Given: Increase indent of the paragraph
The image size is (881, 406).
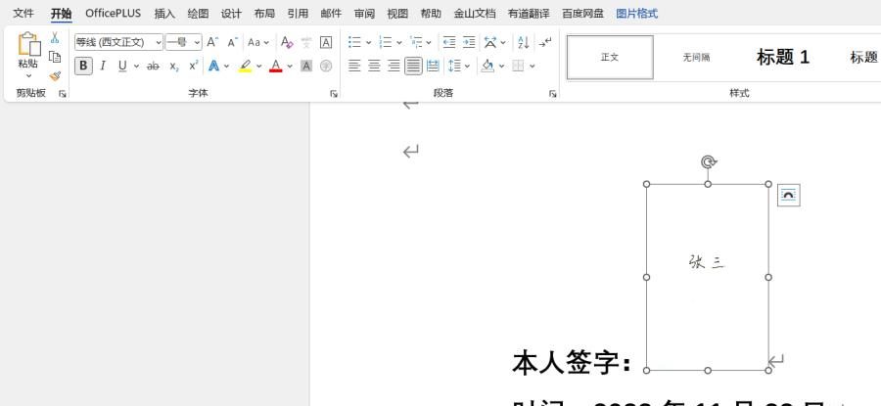Looking at the screenshot, I should 469,42.
